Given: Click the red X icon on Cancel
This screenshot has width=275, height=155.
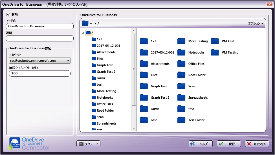Looking at the screenshot, I should click(x=249, y=144).
